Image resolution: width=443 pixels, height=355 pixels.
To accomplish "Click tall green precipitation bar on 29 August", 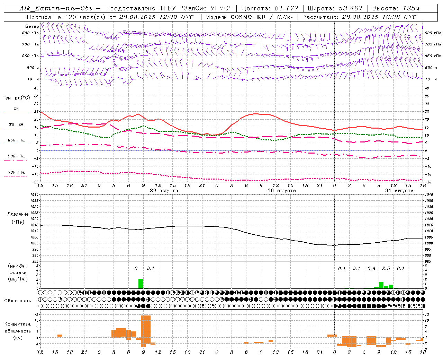I will click(141, 284).
